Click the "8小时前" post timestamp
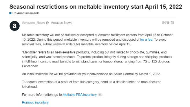The image size is (190, 107). pyautogui.click(x=168, y=23)
